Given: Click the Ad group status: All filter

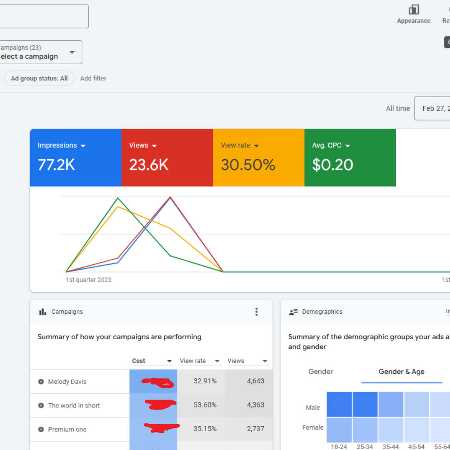Looking at the screenshot, I should tap(39, 78).
